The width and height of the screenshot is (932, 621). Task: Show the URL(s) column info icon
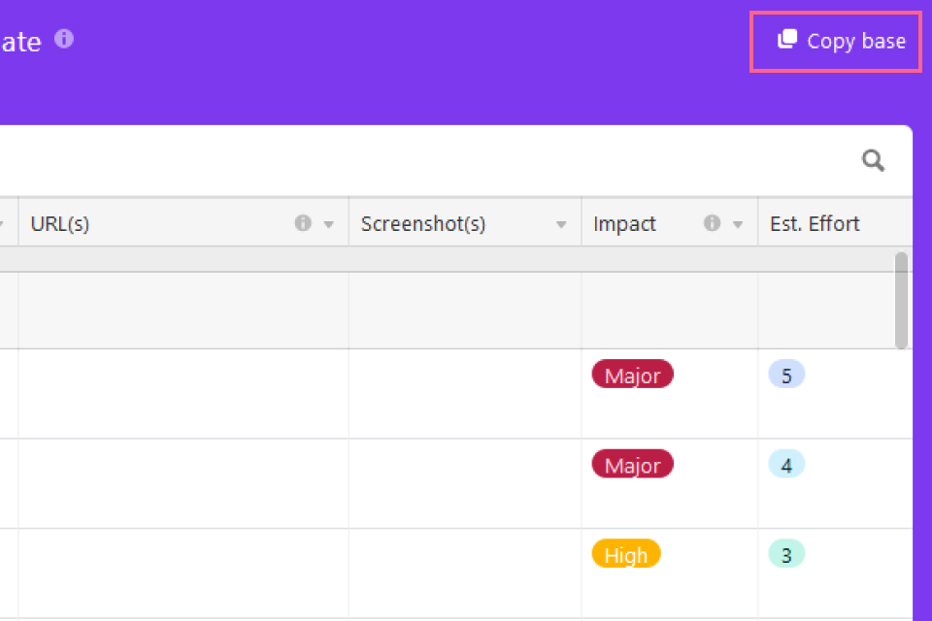[303, 223]
